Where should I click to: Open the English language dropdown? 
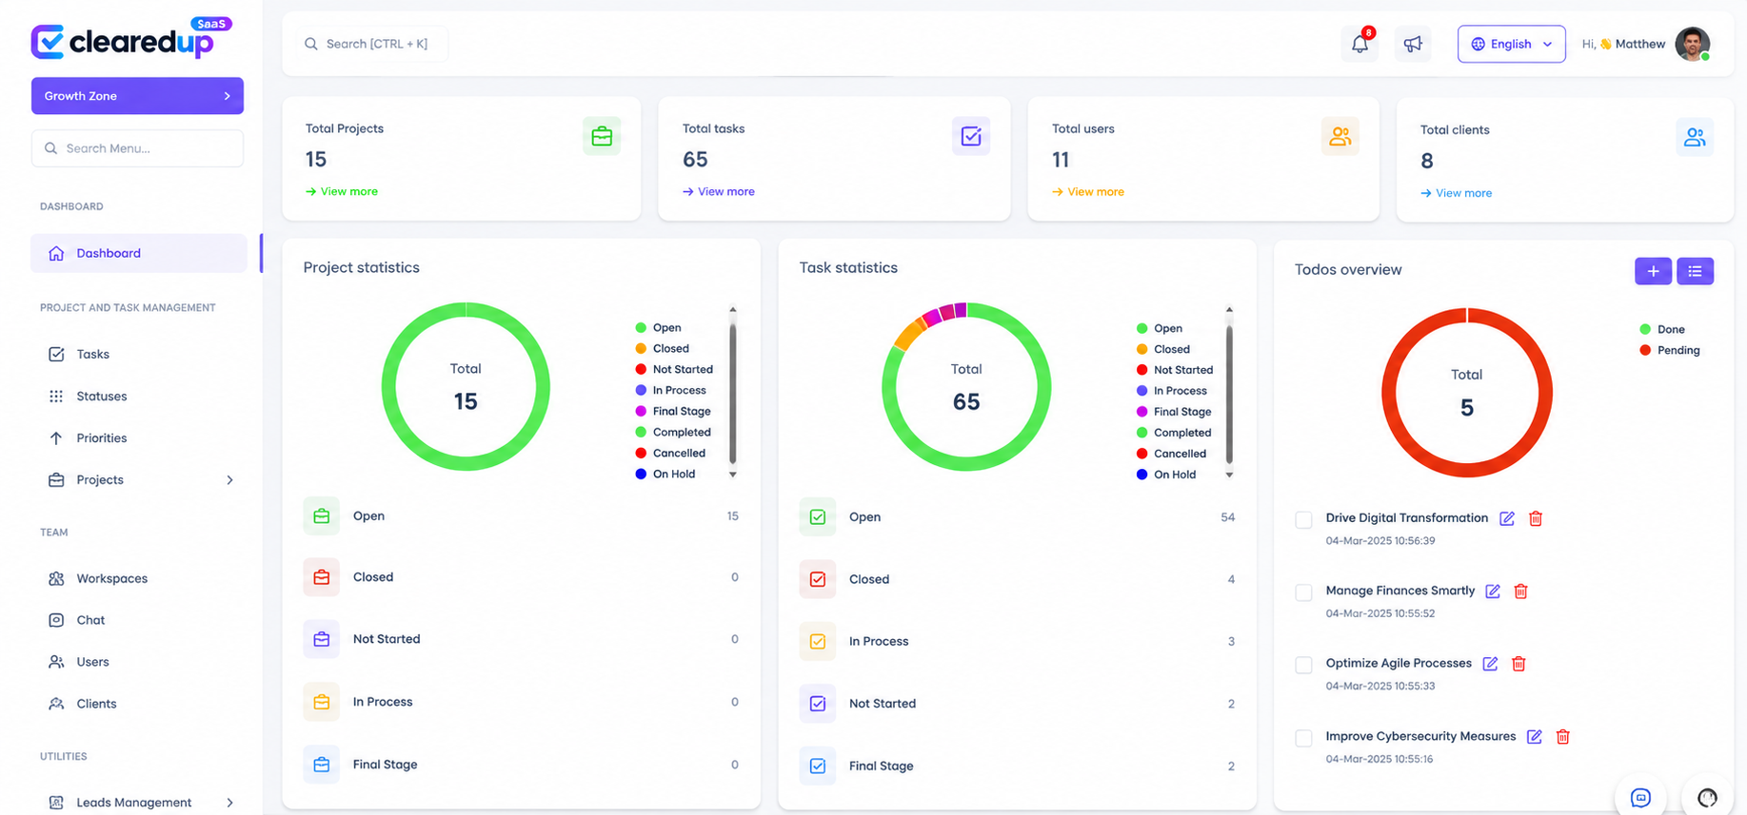click(1511, 44)
